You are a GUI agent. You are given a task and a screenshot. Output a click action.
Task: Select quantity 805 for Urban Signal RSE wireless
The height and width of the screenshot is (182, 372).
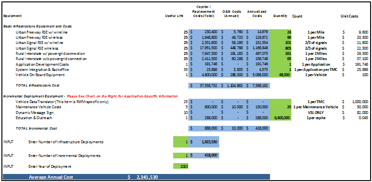point(281,48)
